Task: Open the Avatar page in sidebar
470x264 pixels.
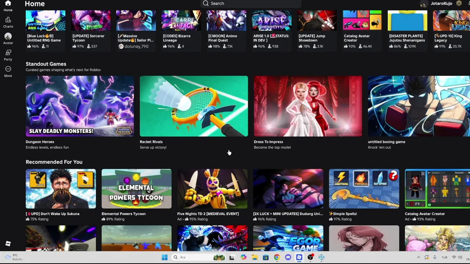Action: (x=8, y=38)
